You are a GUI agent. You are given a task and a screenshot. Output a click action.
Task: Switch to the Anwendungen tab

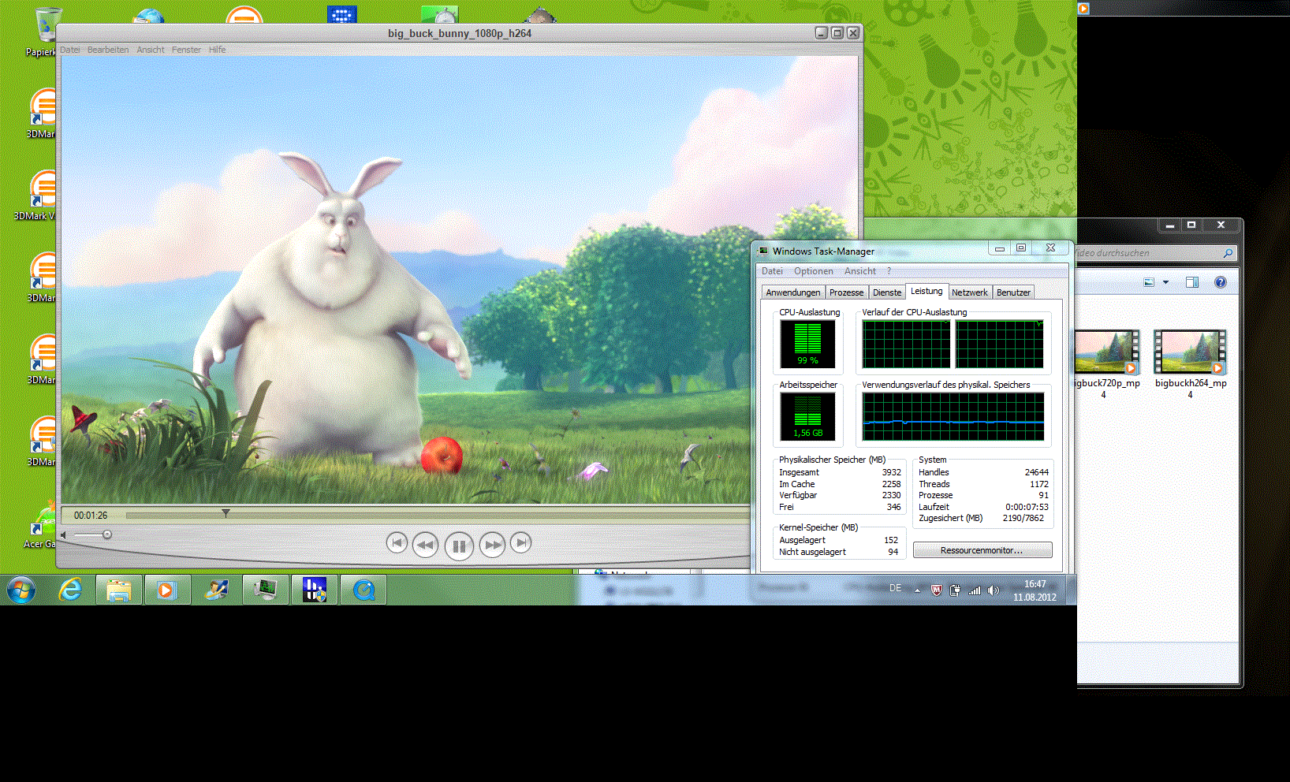pyautogui.click(x=793, y=292)
